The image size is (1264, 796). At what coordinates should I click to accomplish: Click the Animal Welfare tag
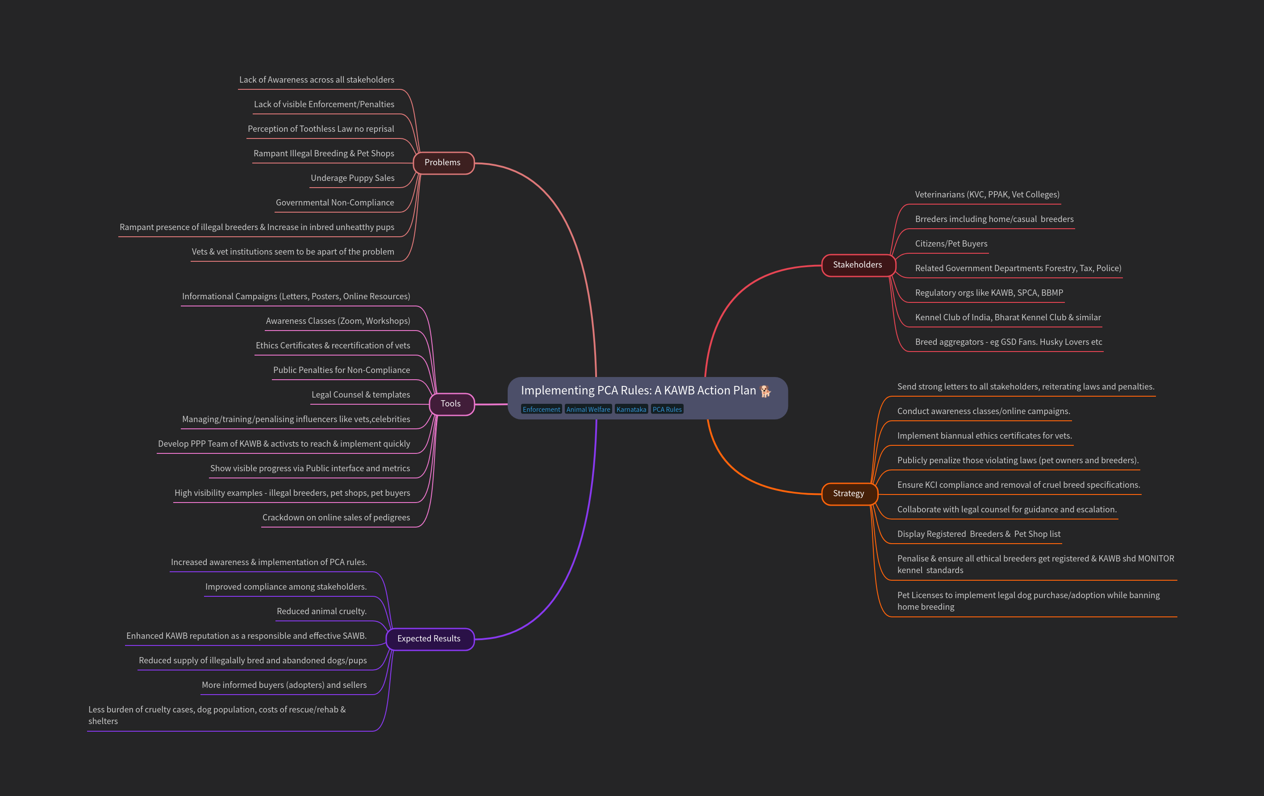pos(588,410)
